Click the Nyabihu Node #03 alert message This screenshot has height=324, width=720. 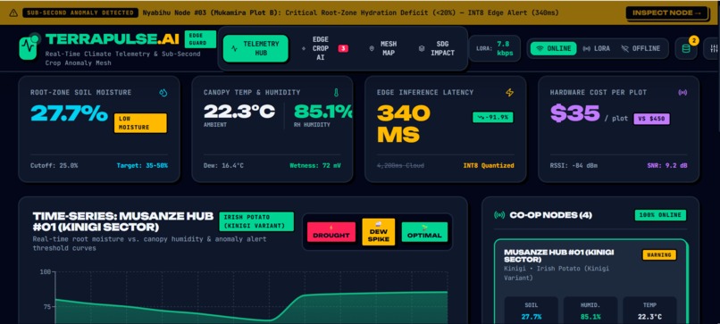point(351,12)
